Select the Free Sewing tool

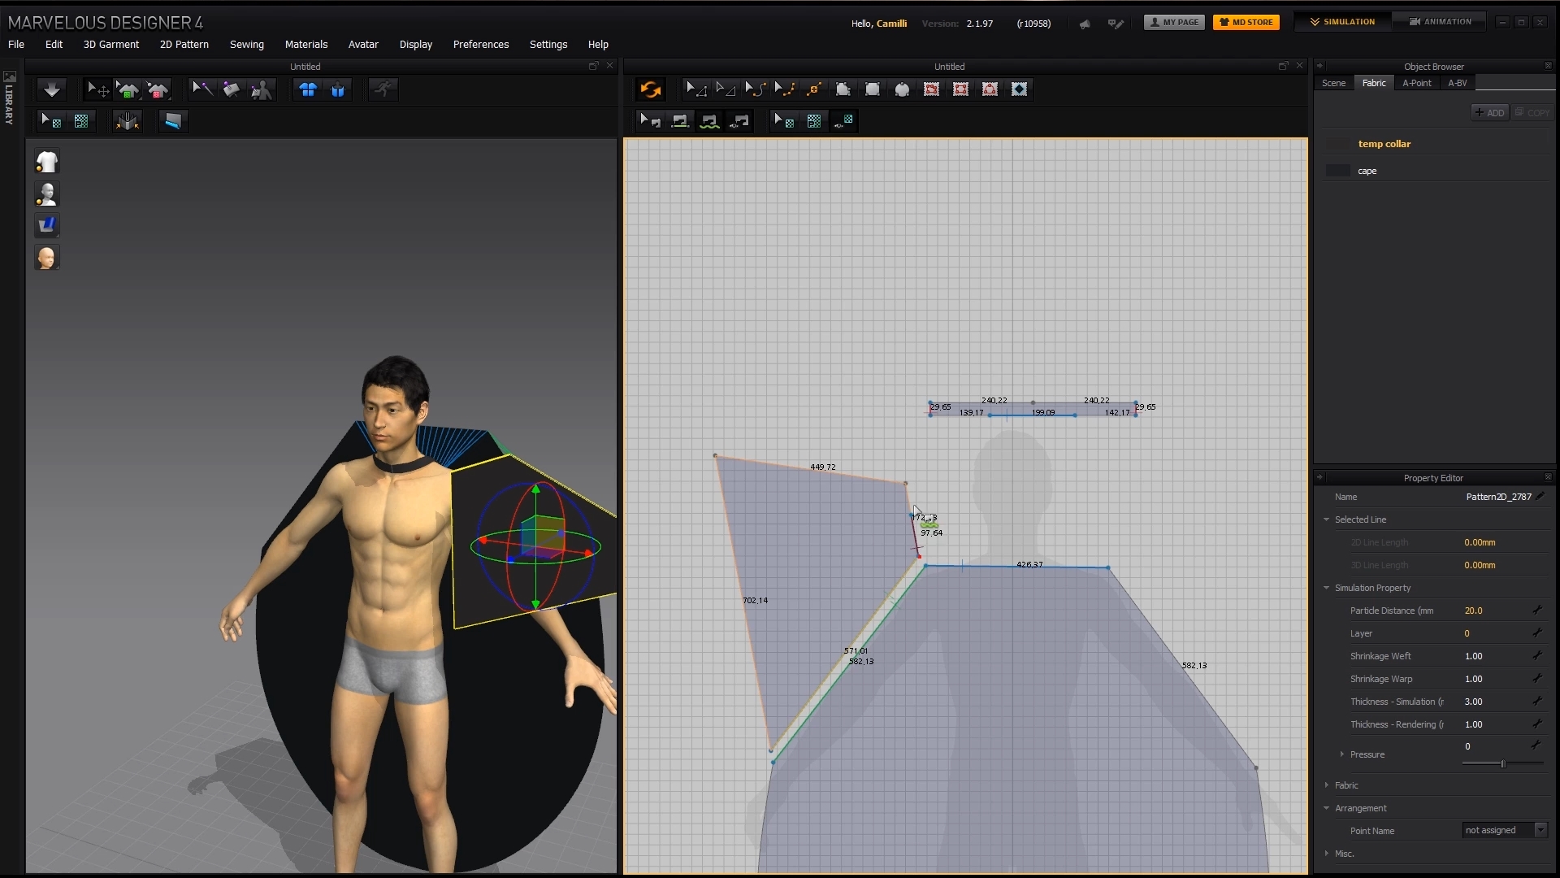(709, 121)
